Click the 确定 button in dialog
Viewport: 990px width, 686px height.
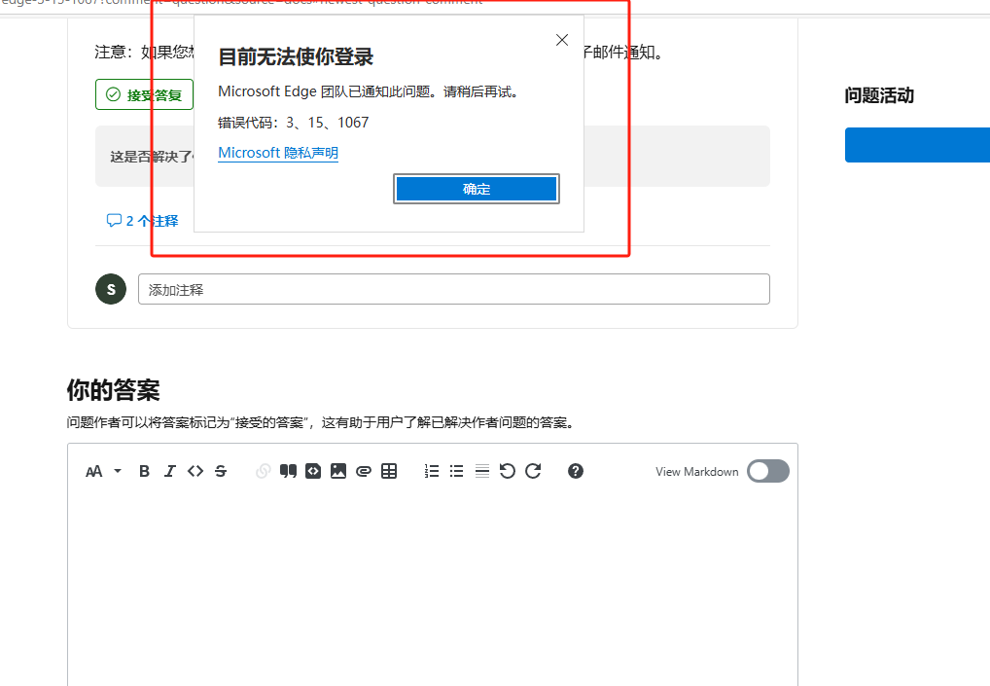477,189
